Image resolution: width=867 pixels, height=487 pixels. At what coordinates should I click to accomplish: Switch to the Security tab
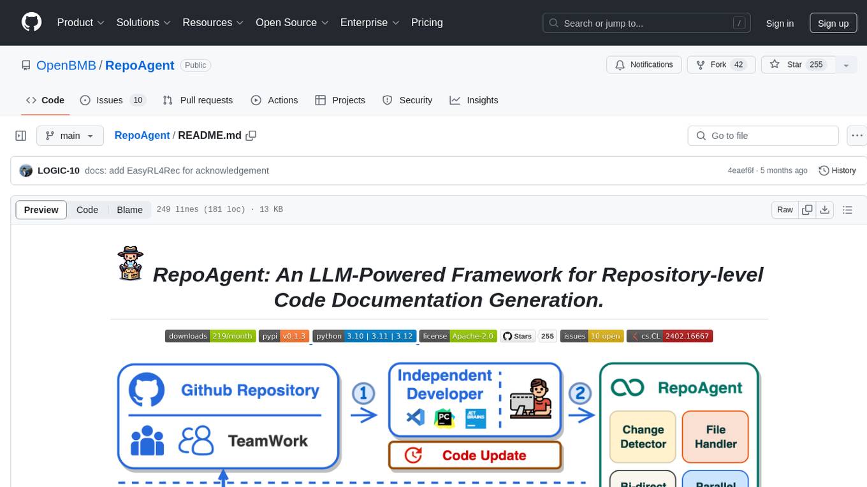(x=407, y=100)
